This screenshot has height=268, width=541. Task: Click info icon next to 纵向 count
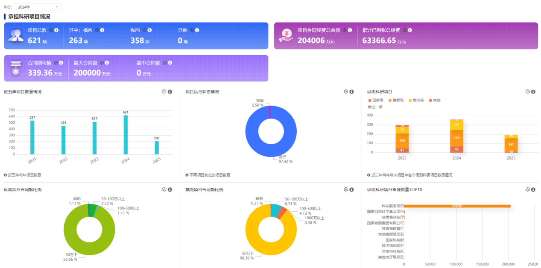(150, 30)
